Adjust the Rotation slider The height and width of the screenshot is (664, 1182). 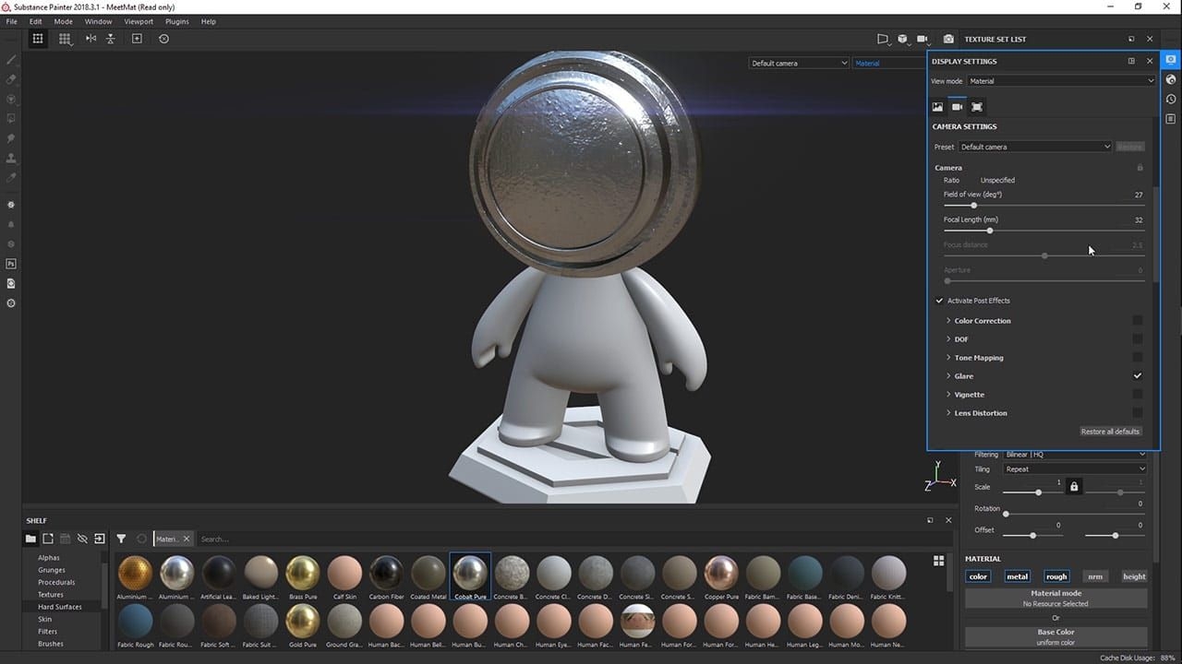[x=1075, y=514]
